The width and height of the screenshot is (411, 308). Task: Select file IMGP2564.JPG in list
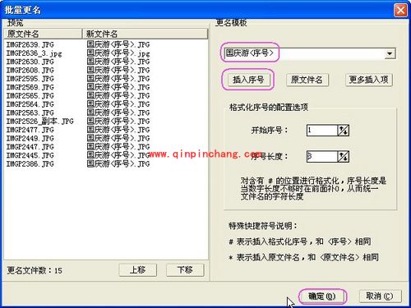point(30,104)
